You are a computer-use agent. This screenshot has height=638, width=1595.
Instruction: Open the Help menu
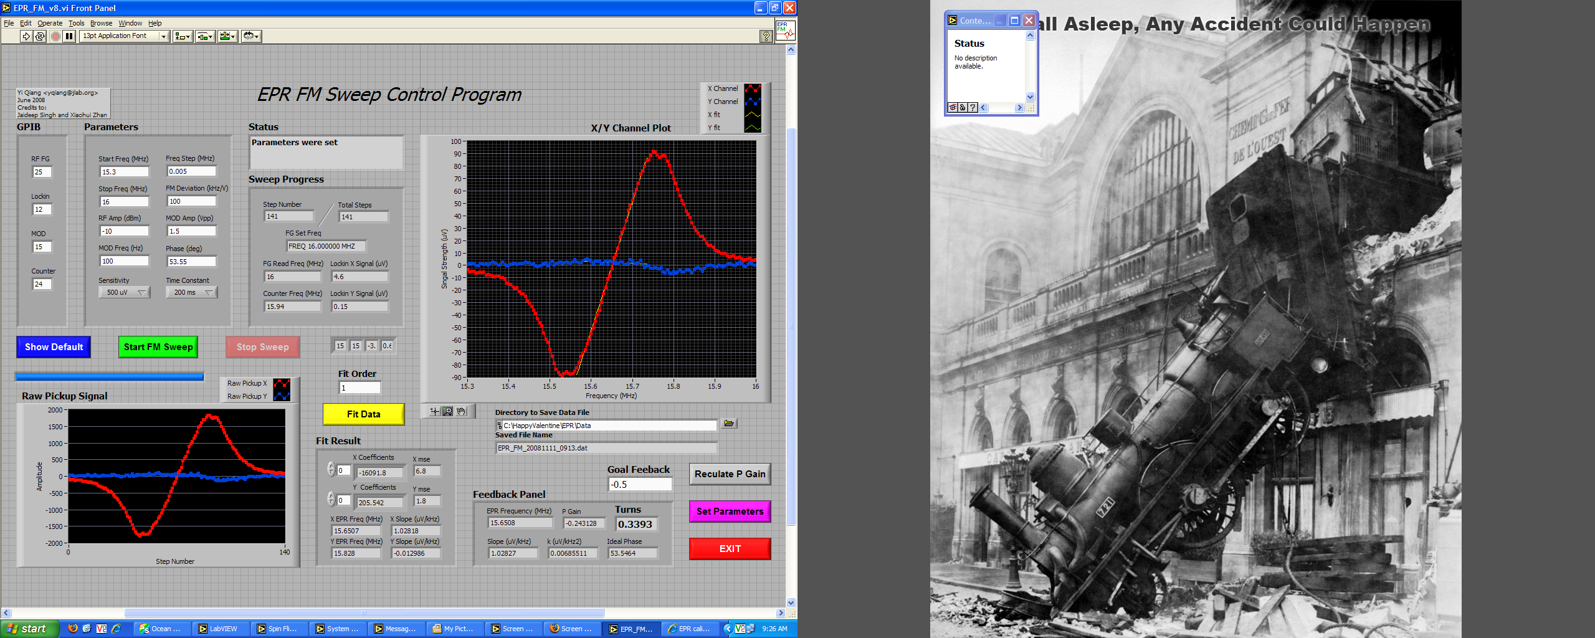coord(155,23)
